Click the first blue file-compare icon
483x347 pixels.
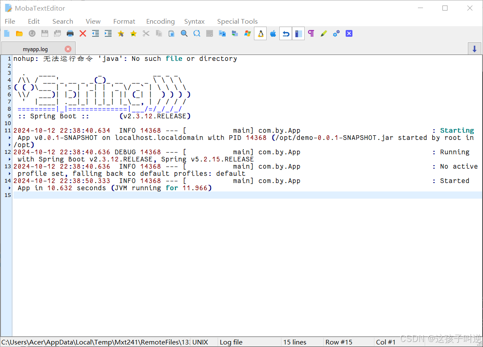pyautogui.click(x=222, y=33)
